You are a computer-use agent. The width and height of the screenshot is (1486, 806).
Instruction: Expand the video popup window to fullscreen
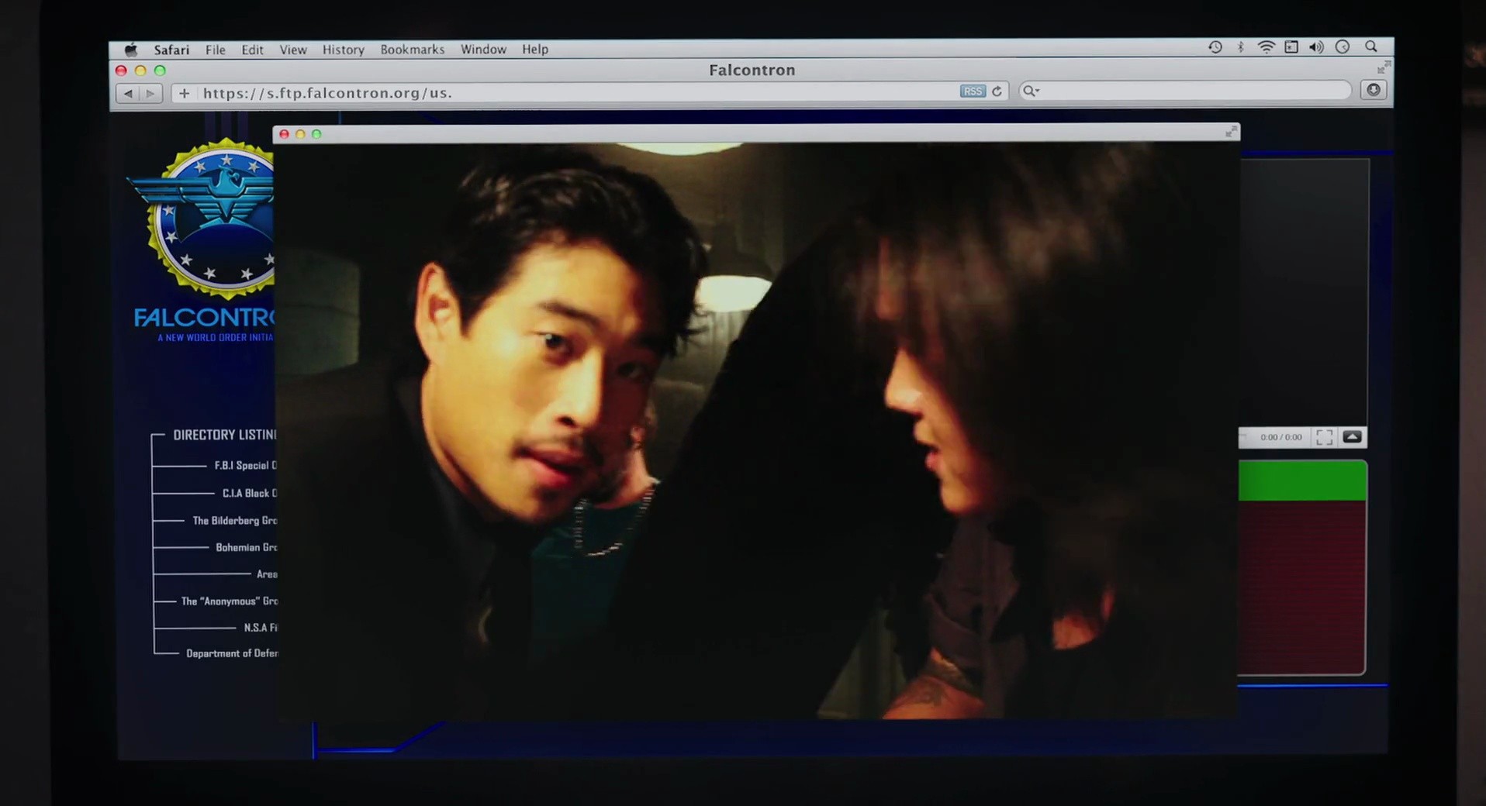pos(1231,133)
